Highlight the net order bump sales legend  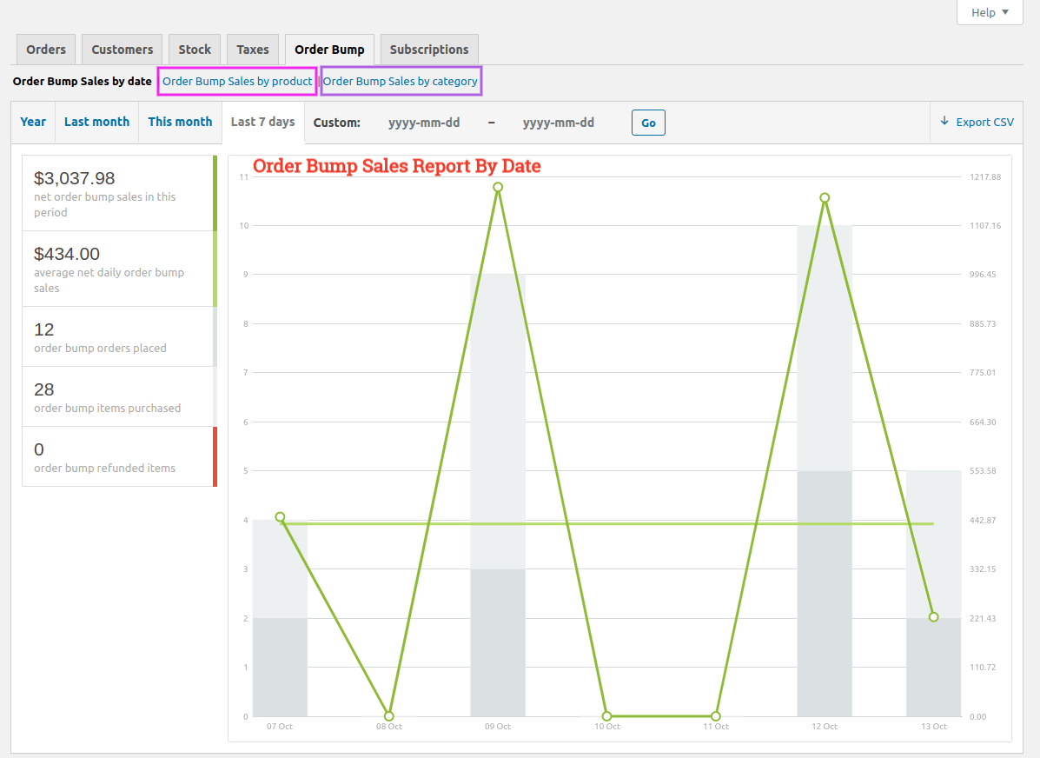[118, 193]
